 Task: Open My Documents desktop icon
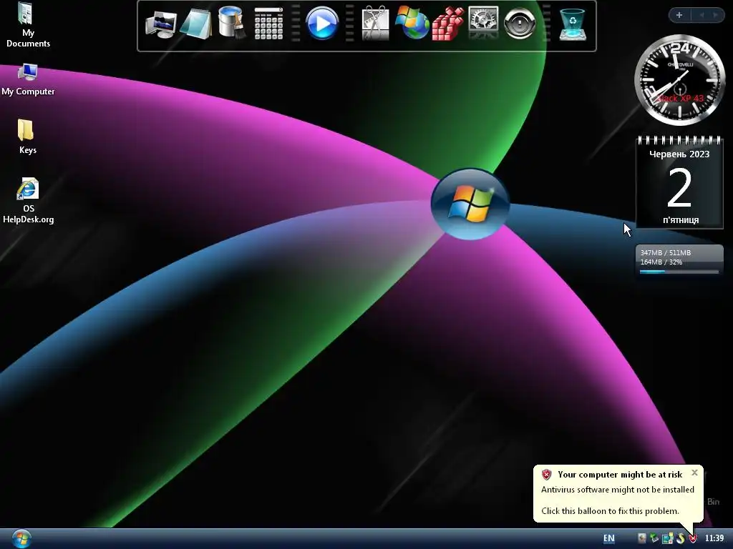[28, 25]
